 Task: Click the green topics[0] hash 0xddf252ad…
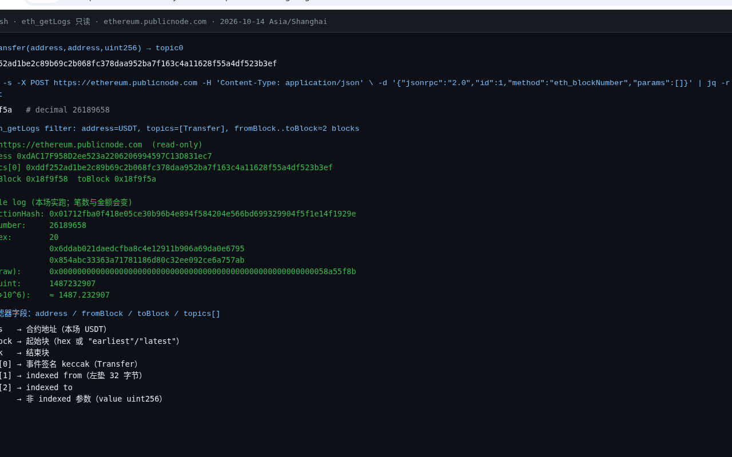point(179,167)
